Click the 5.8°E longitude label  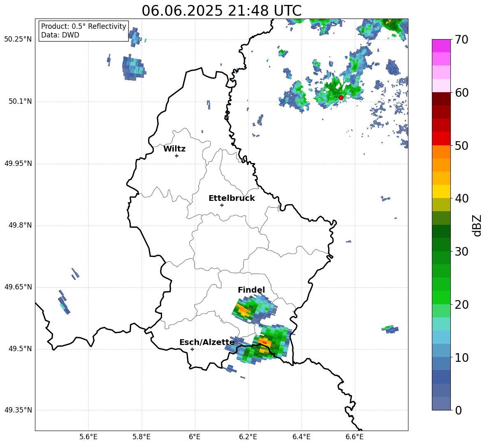coord(141,437)
